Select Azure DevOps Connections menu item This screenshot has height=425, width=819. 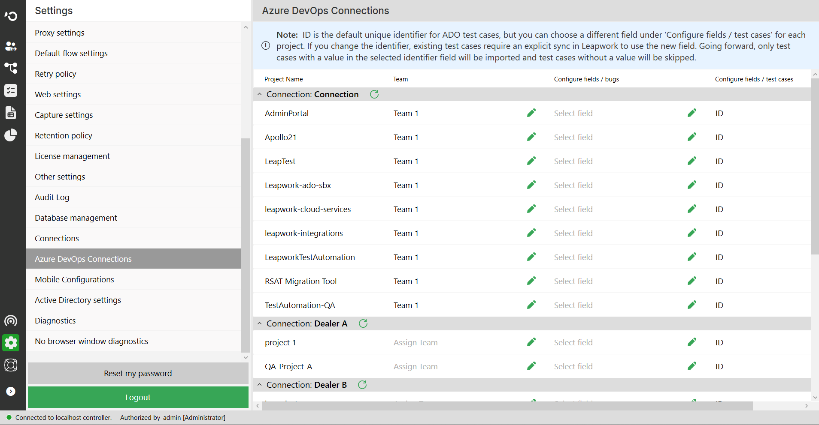(133, 259)
